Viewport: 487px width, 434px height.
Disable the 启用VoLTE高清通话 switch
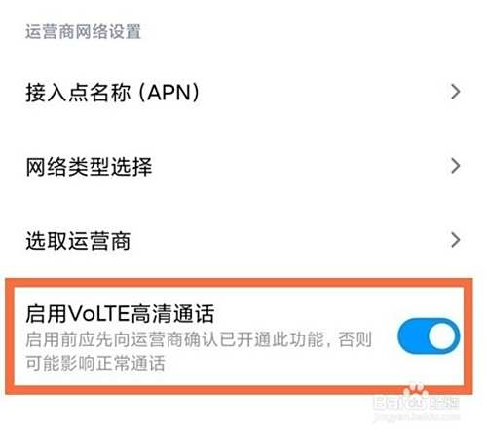429,336
